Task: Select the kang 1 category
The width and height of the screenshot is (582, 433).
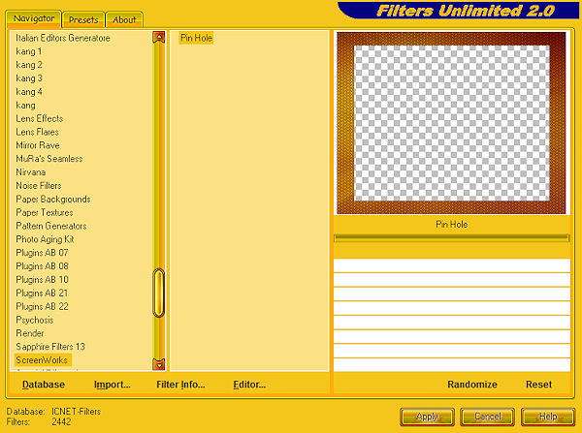Action: click(x=29, y=51)
